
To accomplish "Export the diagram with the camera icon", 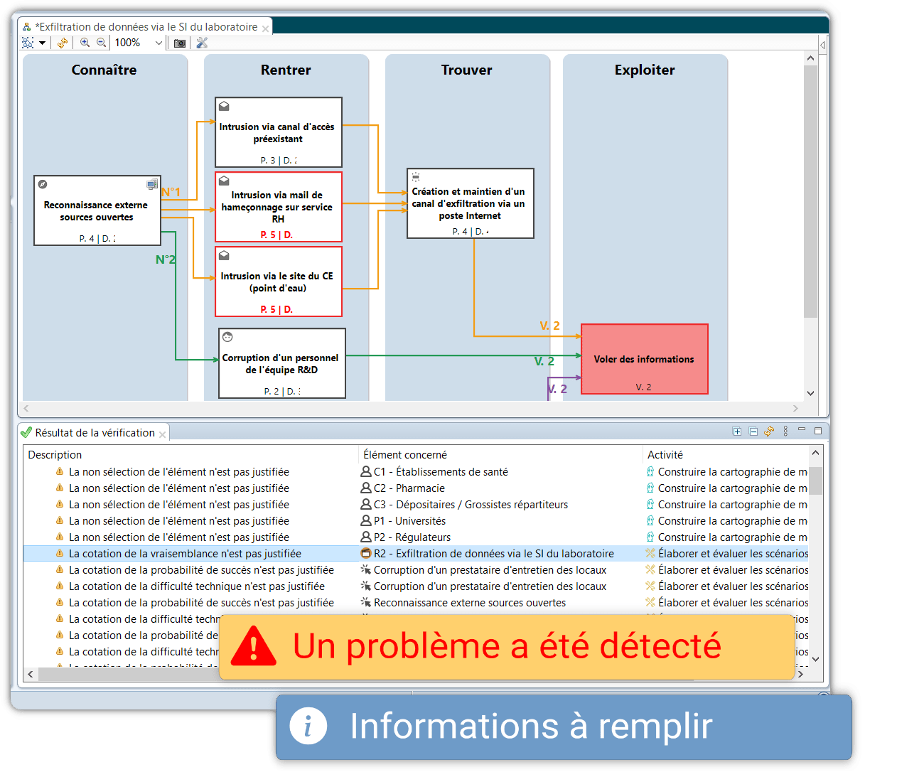I will (x=180, y=43).
